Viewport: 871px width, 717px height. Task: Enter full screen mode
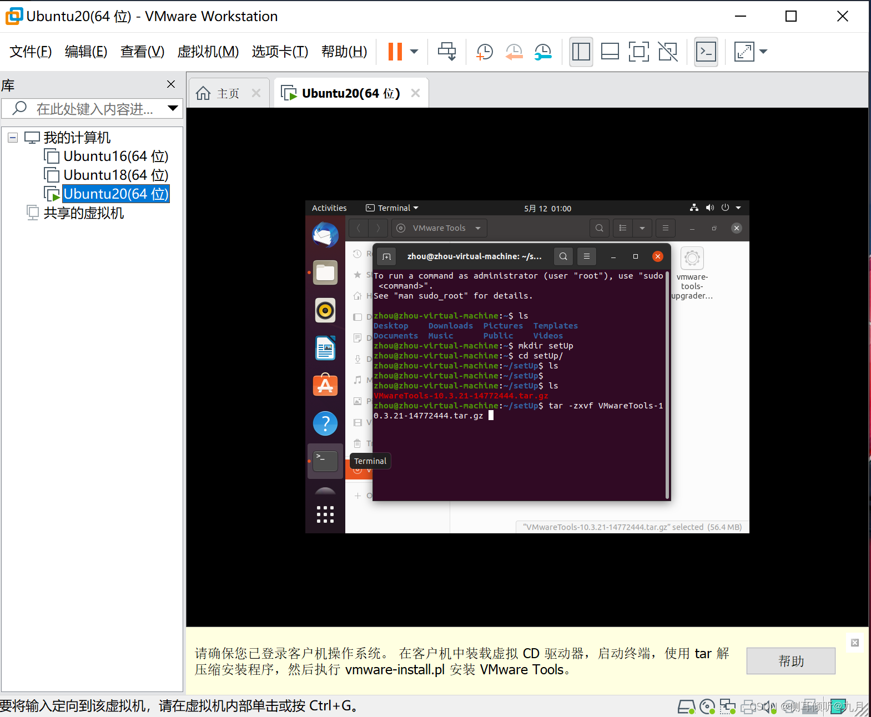click(639, 52)
